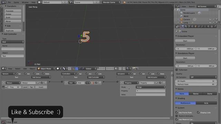Open the Blender Game engine dropdown

111,2
